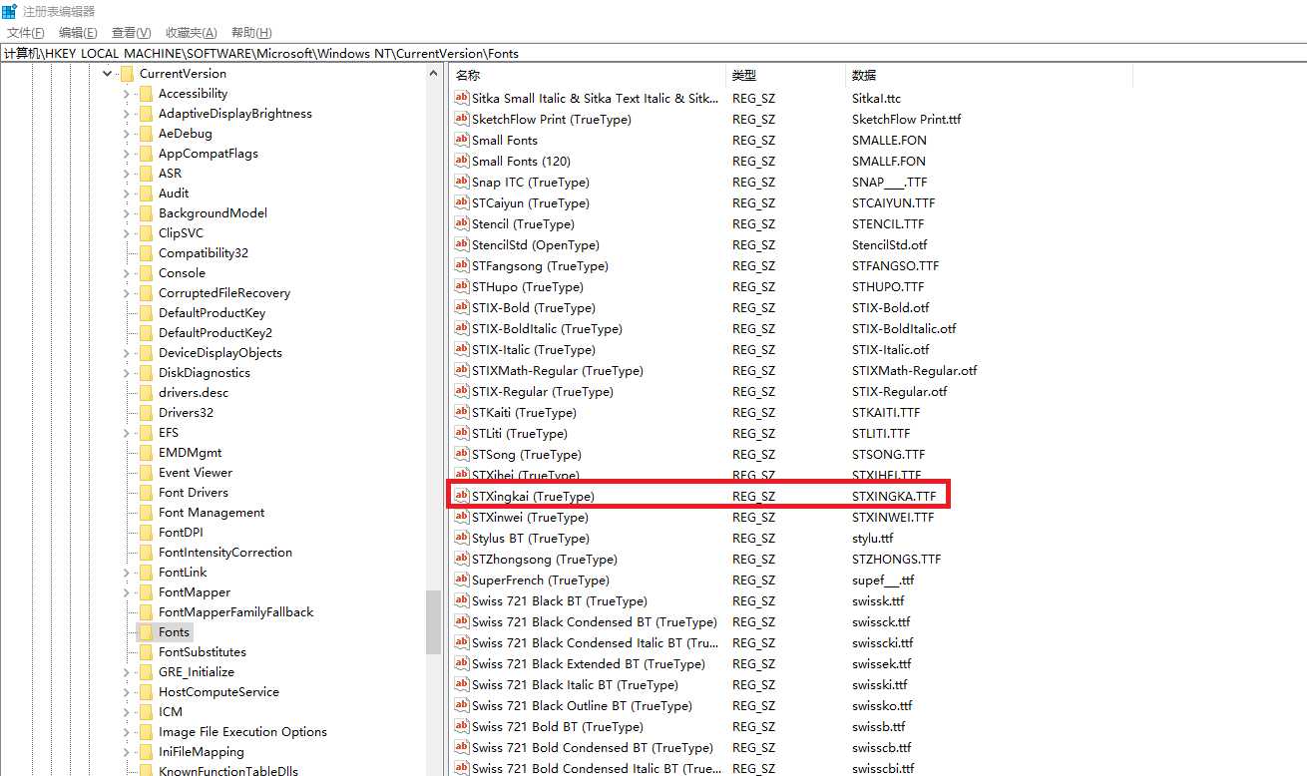The width and height of the screenshot is (1307, 776).
Task: Collapse the CurrentVersion tree node
Action: 107,73
